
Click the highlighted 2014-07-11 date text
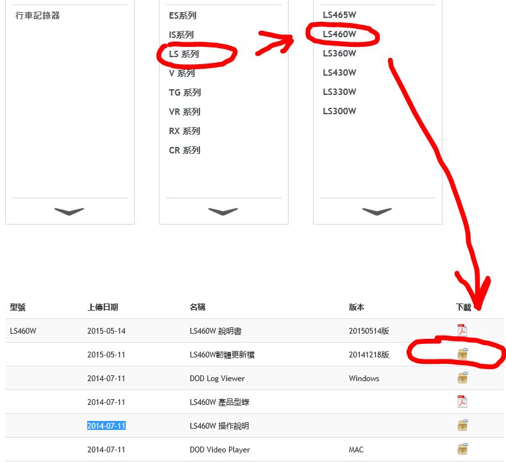106,425
